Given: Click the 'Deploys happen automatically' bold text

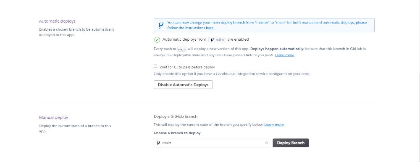Looking at the screenshot, I should point(277,49).
